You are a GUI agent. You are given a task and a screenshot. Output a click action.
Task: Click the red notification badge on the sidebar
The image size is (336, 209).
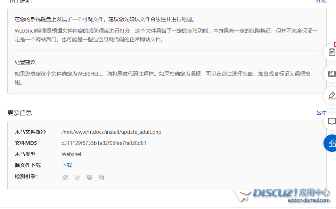point(334,44)
